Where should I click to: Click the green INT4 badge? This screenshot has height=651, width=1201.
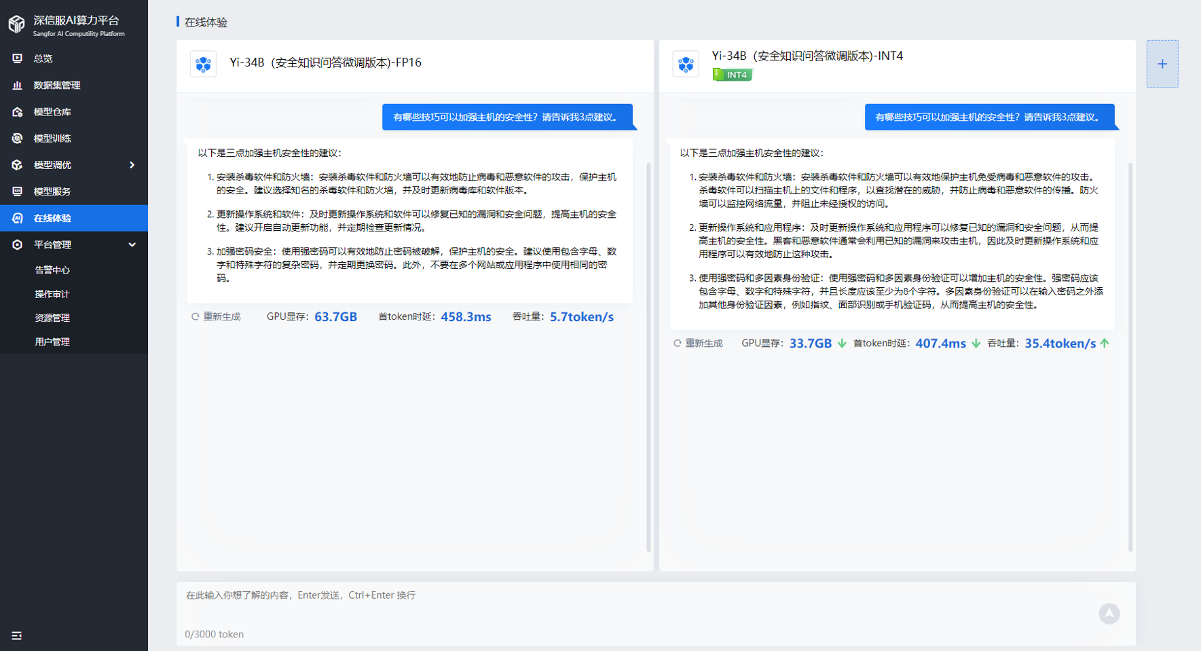(x=733, y=75)
